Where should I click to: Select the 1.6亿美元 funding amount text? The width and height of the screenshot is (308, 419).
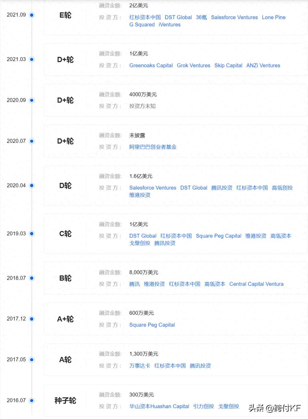point(141,176)
